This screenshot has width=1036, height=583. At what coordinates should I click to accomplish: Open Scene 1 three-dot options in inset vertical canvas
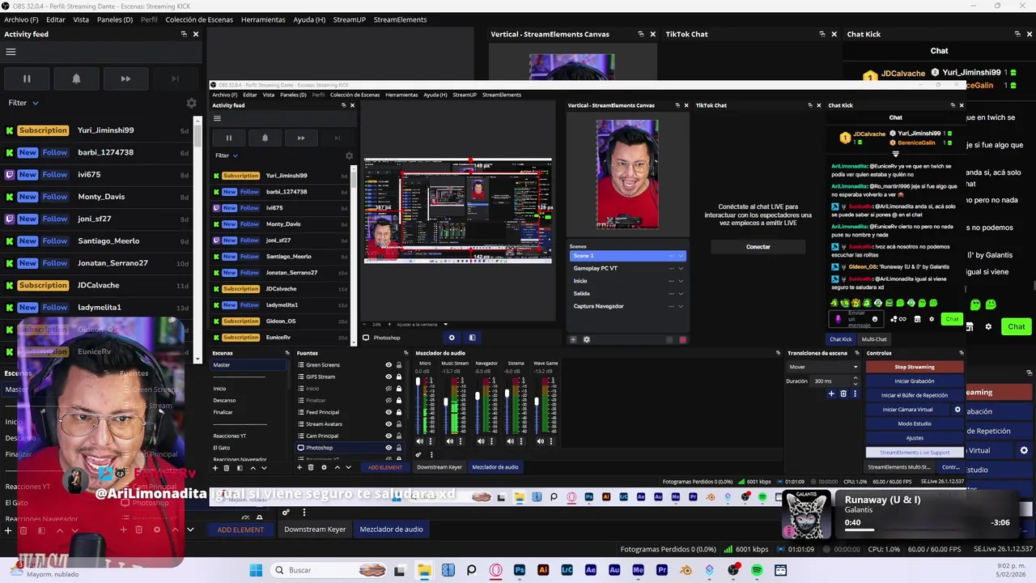(x=671, y=256)
